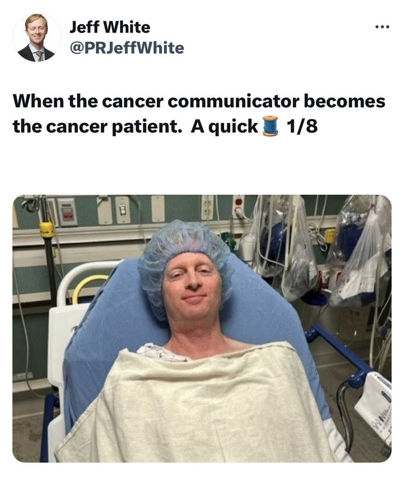This screenshot has width=404, height=484.
Task: Open the three-dot more options menu
Action: [382, 27]
